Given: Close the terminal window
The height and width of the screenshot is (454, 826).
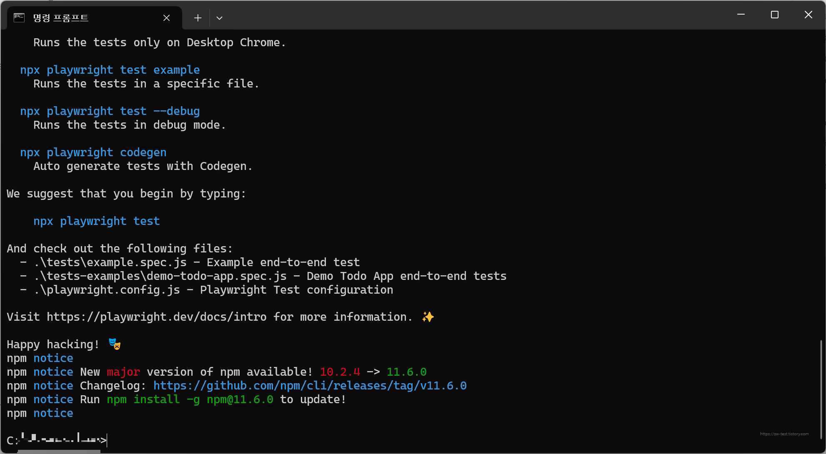Looking at the screenshot, I should (x=808, y=15).
